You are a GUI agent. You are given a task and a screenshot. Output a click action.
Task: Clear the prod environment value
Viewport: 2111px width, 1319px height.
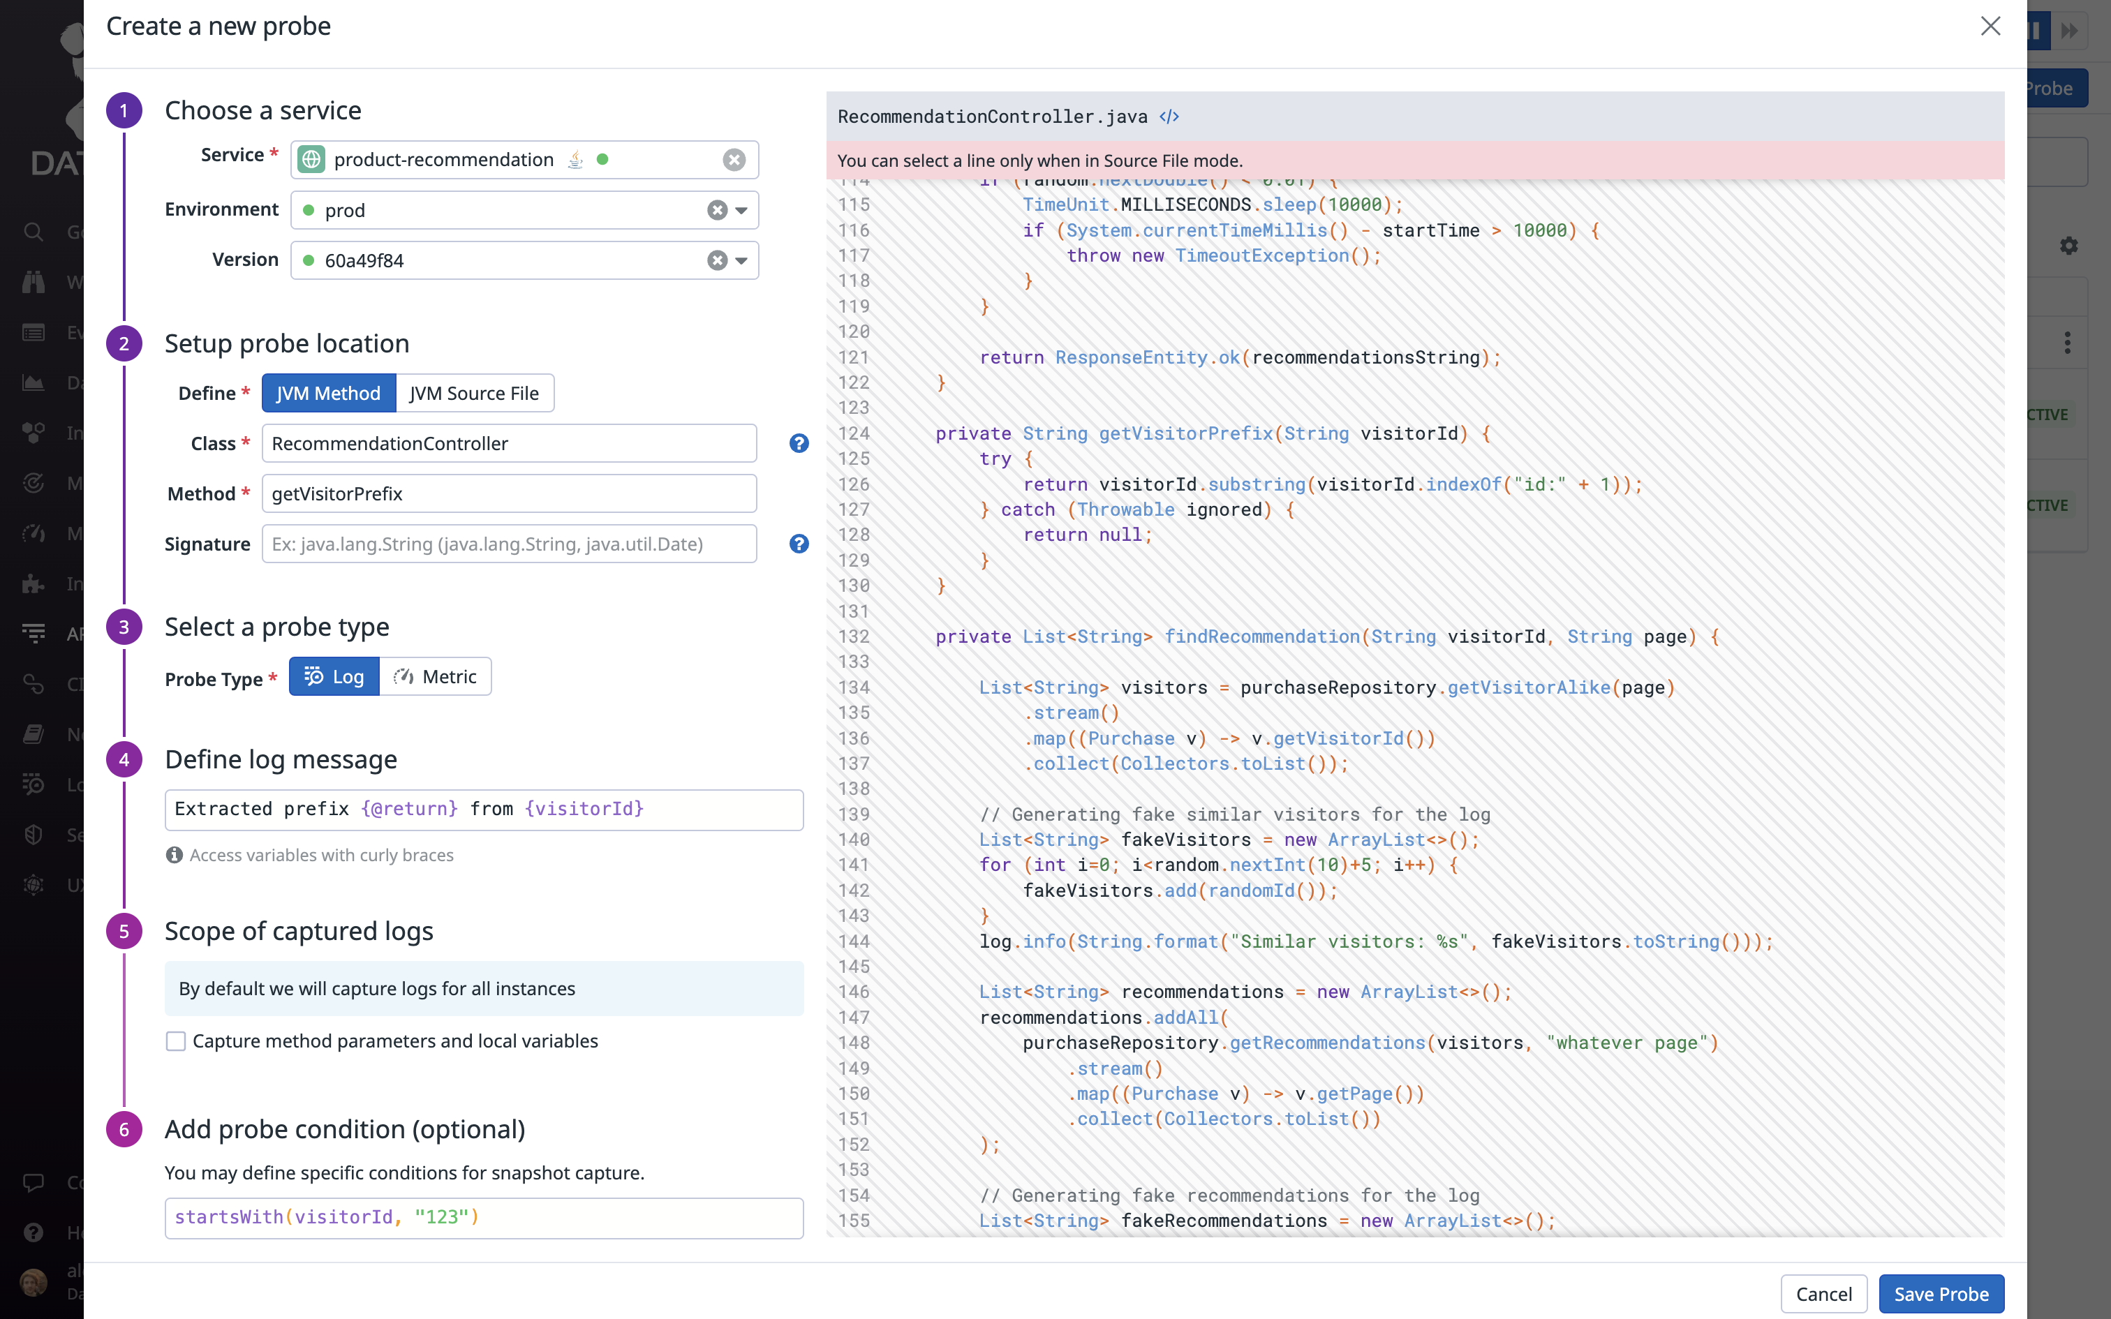click(717, 210)
